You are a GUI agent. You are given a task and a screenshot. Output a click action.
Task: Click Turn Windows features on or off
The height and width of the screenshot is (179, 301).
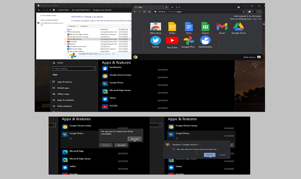point(51,24)
